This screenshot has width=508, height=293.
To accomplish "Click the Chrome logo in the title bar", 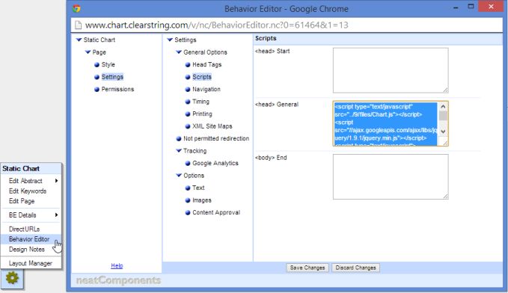I will pyautogui.click(x=76, y=9).
